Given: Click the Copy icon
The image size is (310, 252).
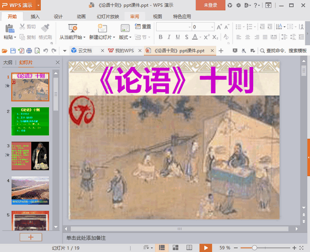Looking at the screenshot, I should (22, 37).
